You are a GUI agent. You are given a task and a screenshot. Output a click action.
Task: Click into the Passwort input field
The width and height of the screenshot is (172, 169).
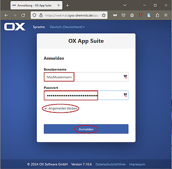(86, 95)
